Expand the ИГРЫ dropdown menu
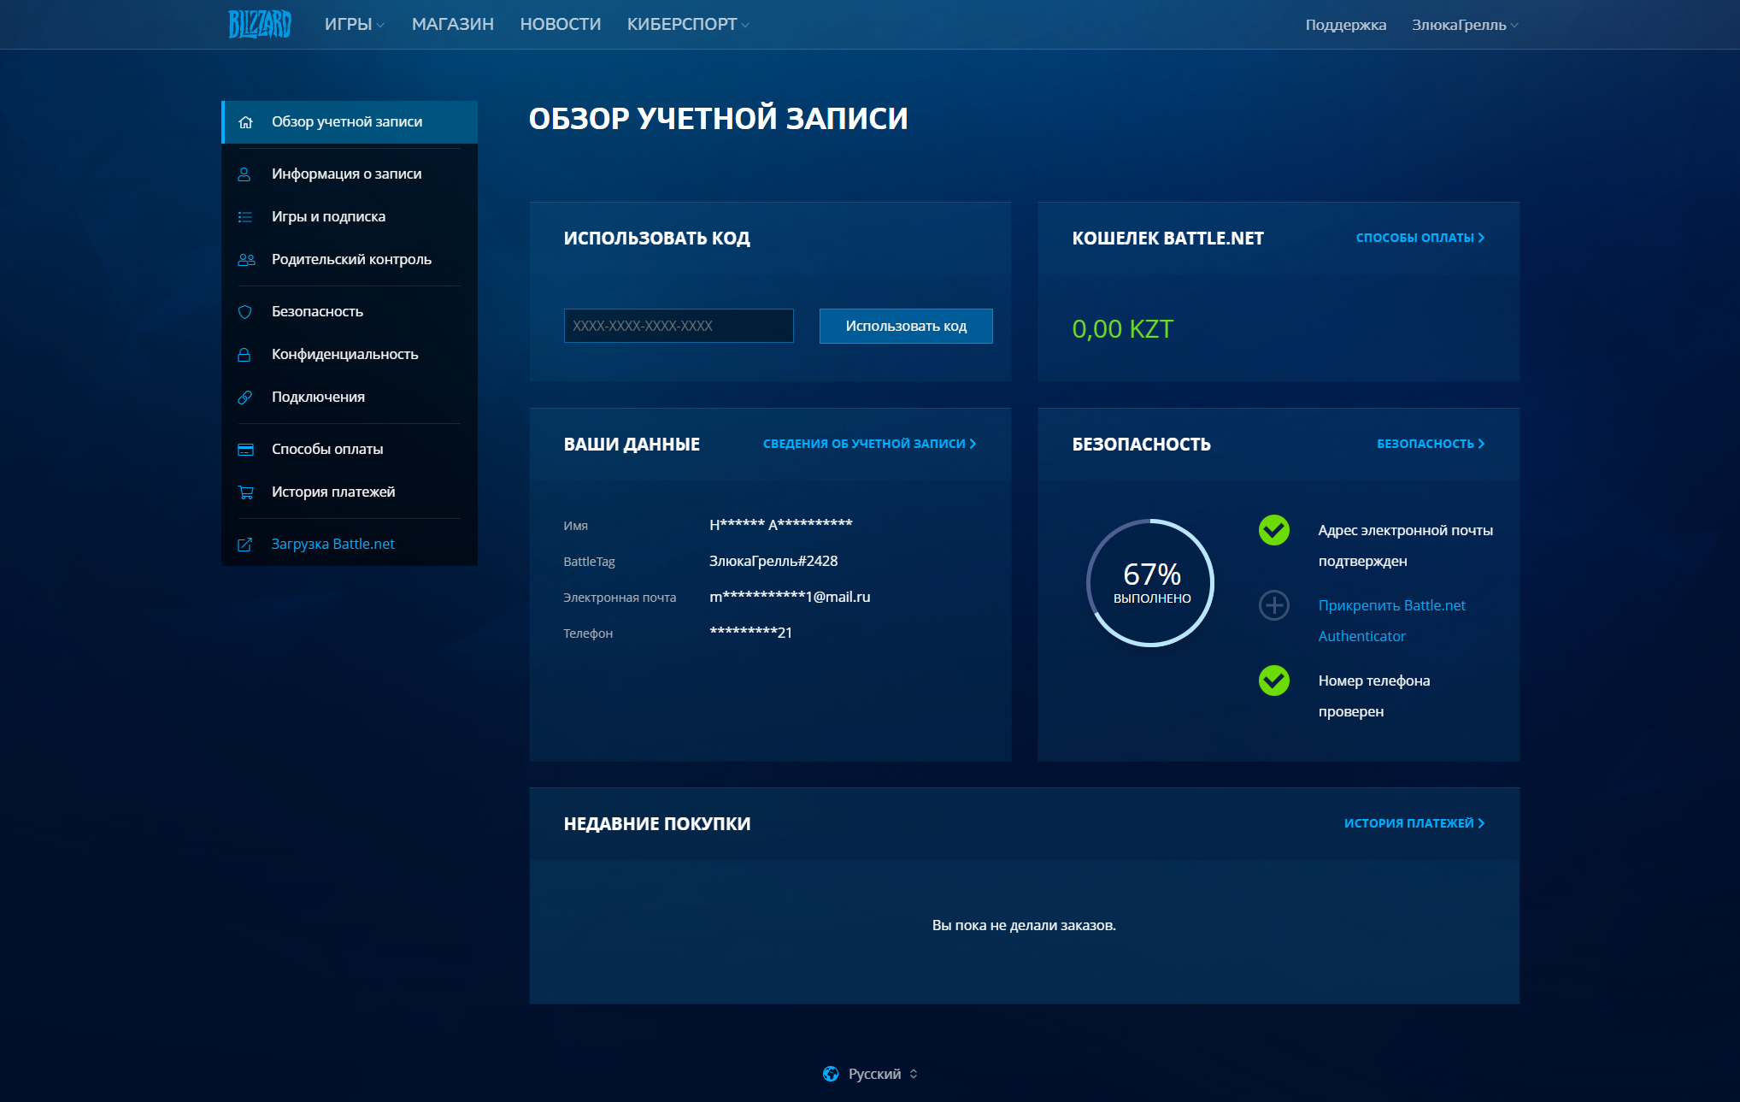This screenshot has width=1740, height=1102. 354,25
